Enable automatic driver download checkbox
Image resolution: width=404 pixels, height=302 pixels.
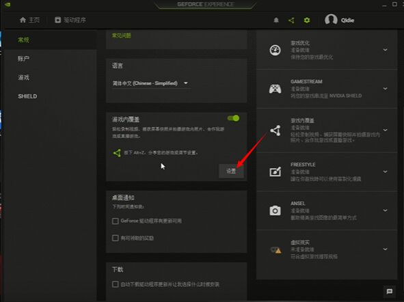pyautogui.click(x=115, y=284)
